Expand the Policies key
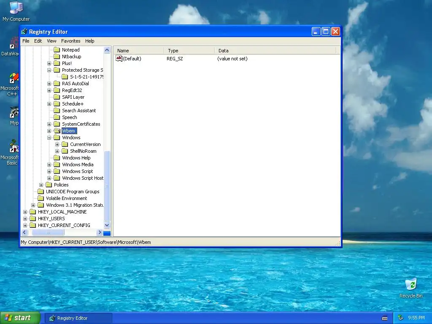Viewport: 432px width, 324px height. 41,185
